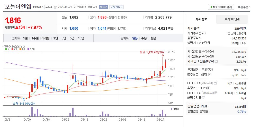Open the help icon beside PER EPS(2025.03)

click(215, 83)
